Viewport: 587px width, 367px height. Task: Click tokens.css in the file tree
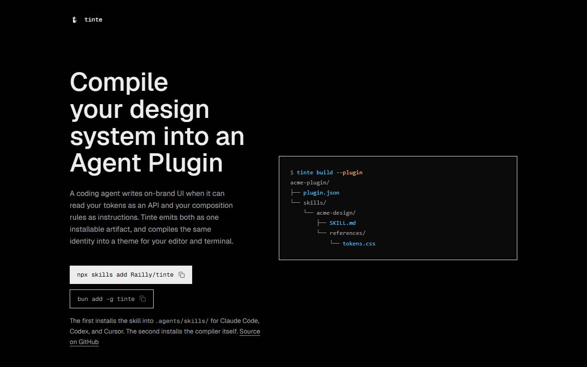coord(359,243)
